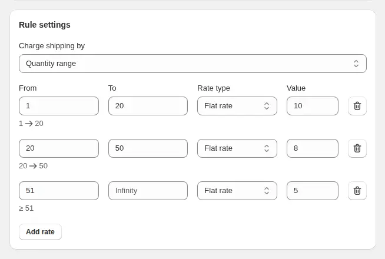This screenshot has width=385, height=259.
Task: Open Rate type dropdown for value 5 row
Action: [x=237, y=191]
